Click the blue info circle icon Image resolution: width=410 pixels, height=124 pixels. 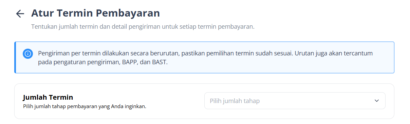point(27,53)
